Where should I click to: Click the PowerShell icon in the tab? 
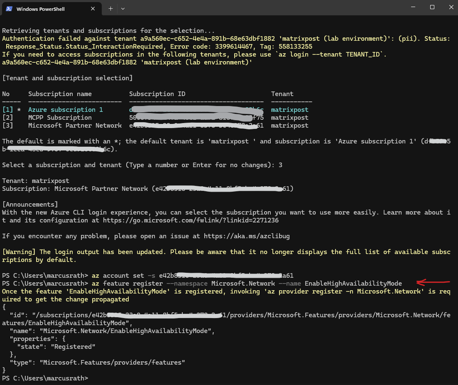pos(9,9)
